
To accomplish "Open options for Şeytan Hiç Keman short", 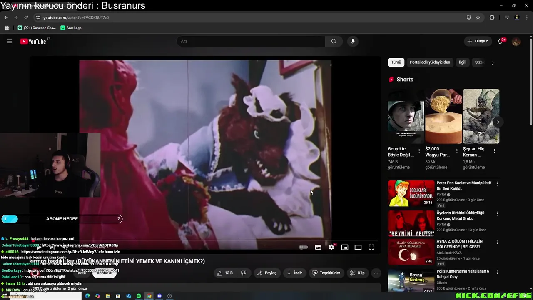I will pos(494,151).
